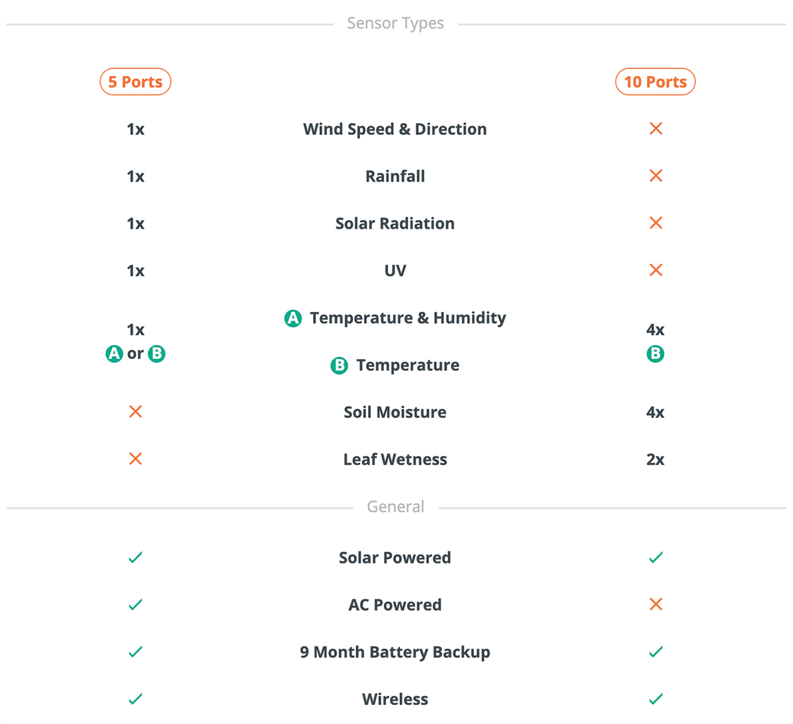Click the UV row label

395,270
